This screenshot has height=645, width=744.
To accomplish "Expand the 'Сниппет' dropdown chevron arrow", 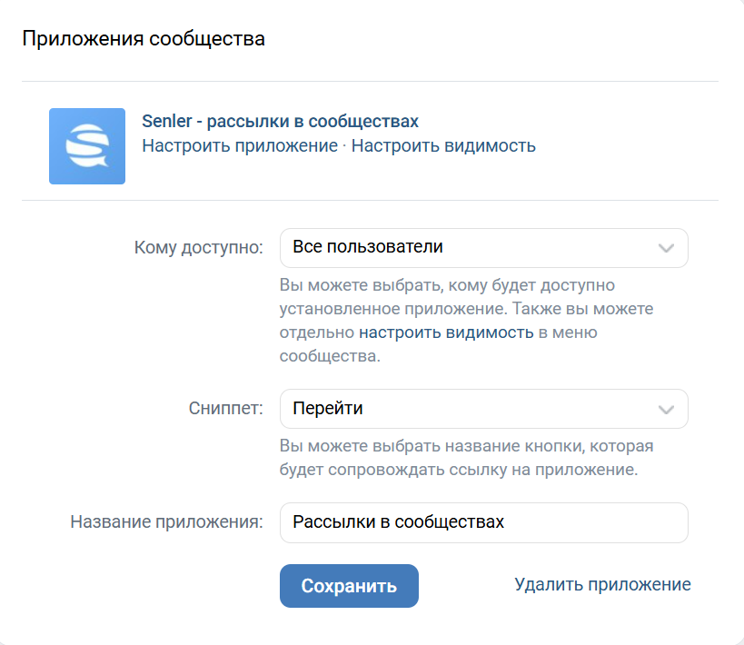I will (667, 410).
